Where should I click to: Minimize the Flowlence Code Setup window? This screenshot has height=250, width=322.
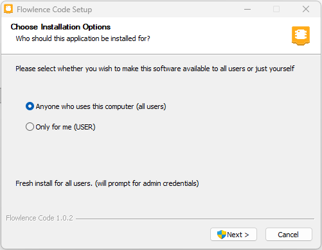(247, 9)
